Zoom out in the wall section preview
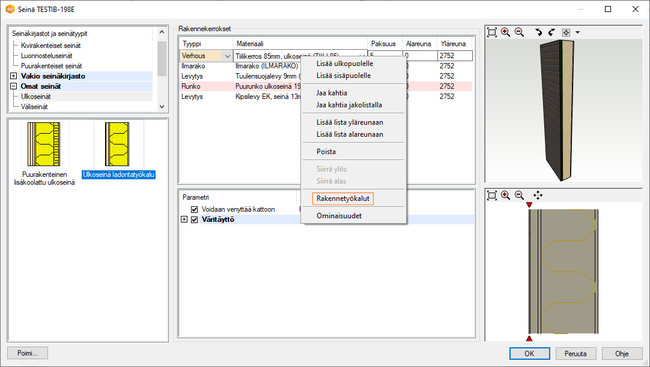This screenshot has width=650, height=367. pyautogui.click(x=520, y=195)
